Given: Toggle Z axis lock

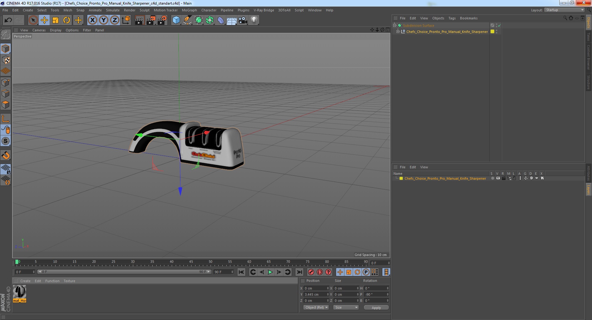Looking at the screenshot, I should pyautogui.click(x=115, y=20).
